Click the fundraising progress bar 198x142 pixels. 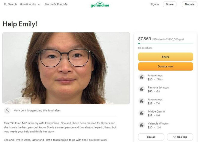click(x=165, y=44)
